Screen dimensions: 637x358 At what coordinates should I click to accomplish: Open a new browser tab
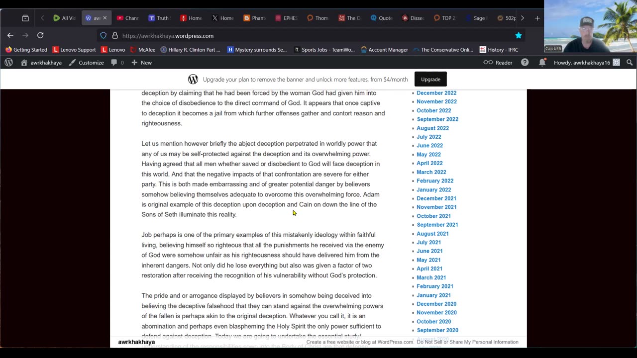(x=537, y=18)
